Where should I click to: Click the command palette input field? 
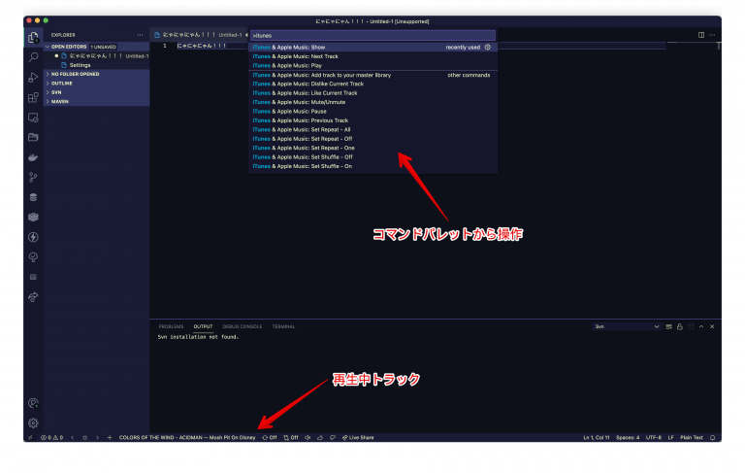tap(372, 35)
